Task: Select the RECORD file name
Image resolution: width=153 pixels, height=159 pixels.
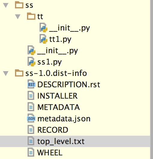Action: tap(53, 130)
